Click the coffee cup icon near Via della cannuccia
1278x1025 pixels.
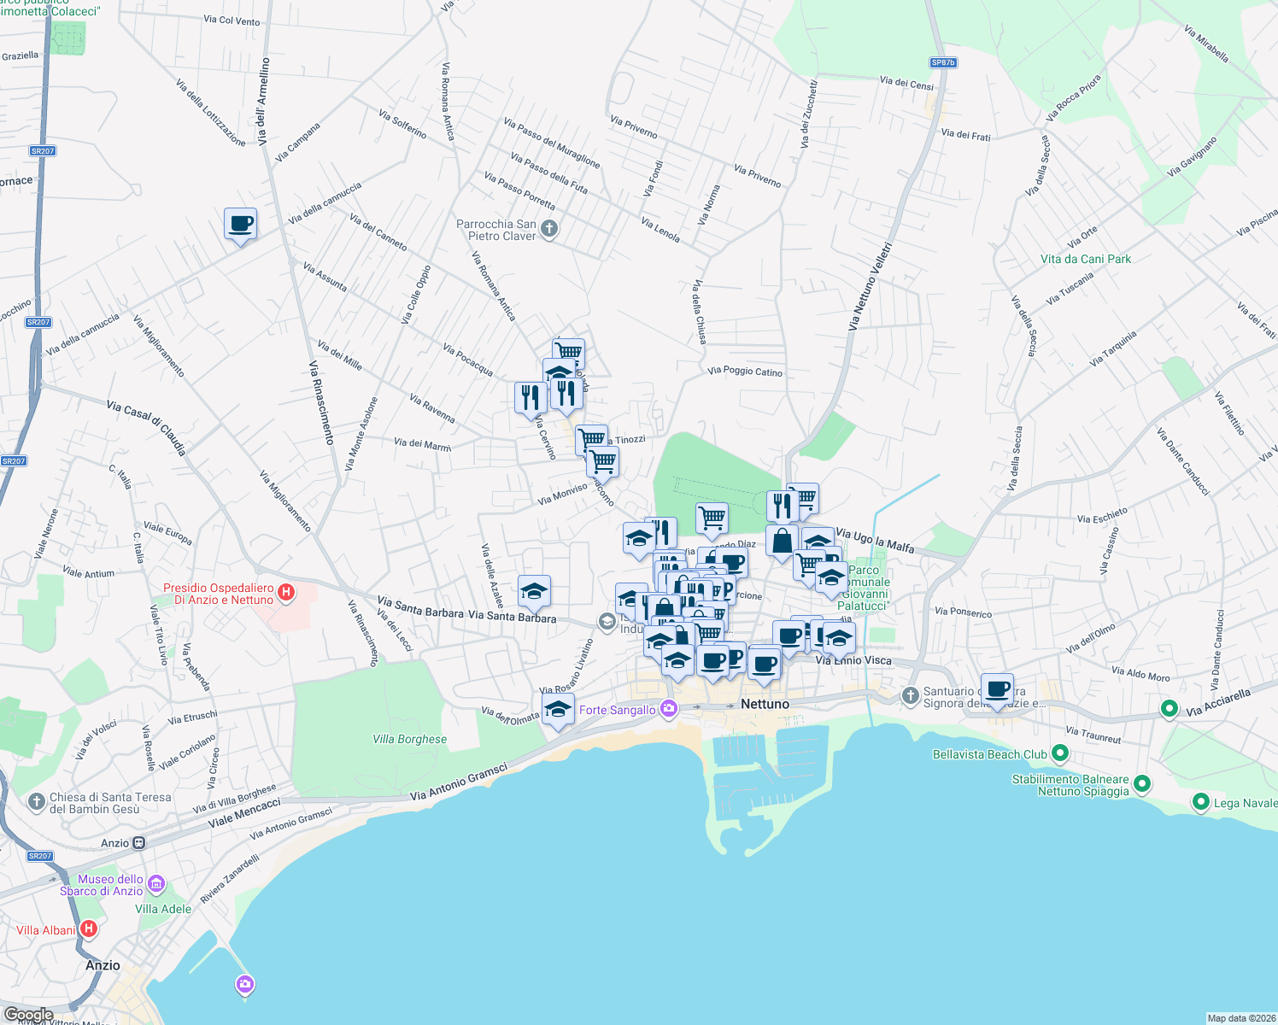coord(240,225)
